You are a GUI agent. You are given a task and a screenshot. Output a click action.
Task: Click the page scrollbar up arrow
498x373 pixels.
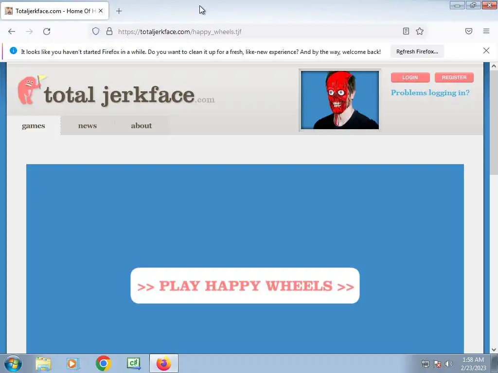(494, 66)
